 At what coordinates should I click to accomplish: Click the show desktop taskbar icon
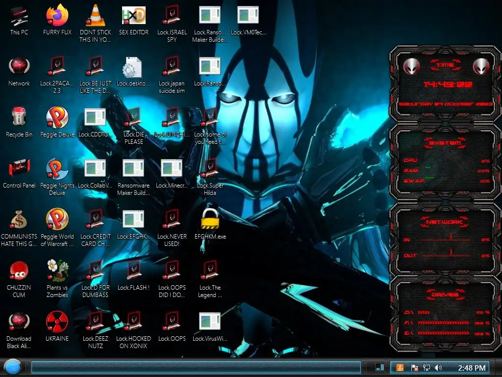380,367
